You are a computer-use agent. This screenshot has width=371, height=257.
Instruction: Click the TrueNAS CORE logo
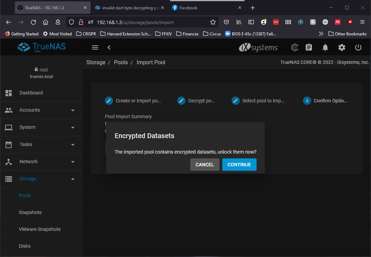click(x=42, y=47)
